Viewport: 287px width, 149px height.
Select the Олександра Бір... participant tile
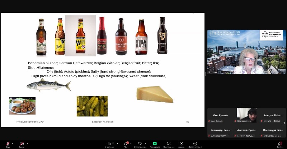[273, 130]
